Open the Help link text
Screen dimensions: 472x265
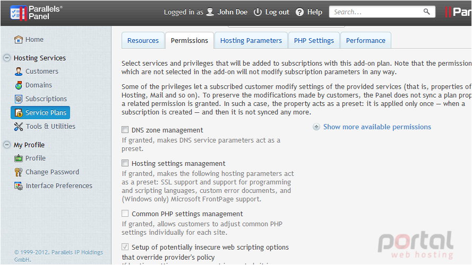click(315, 12)
